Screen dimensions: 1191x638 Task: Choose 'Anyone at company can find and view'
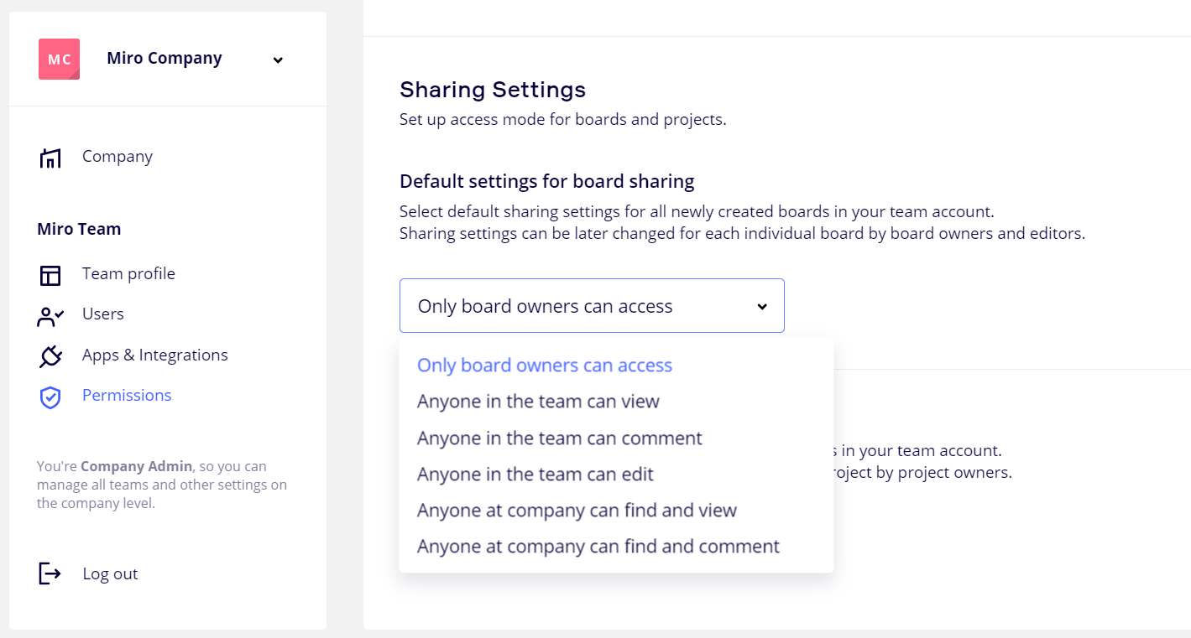[577, 511]
